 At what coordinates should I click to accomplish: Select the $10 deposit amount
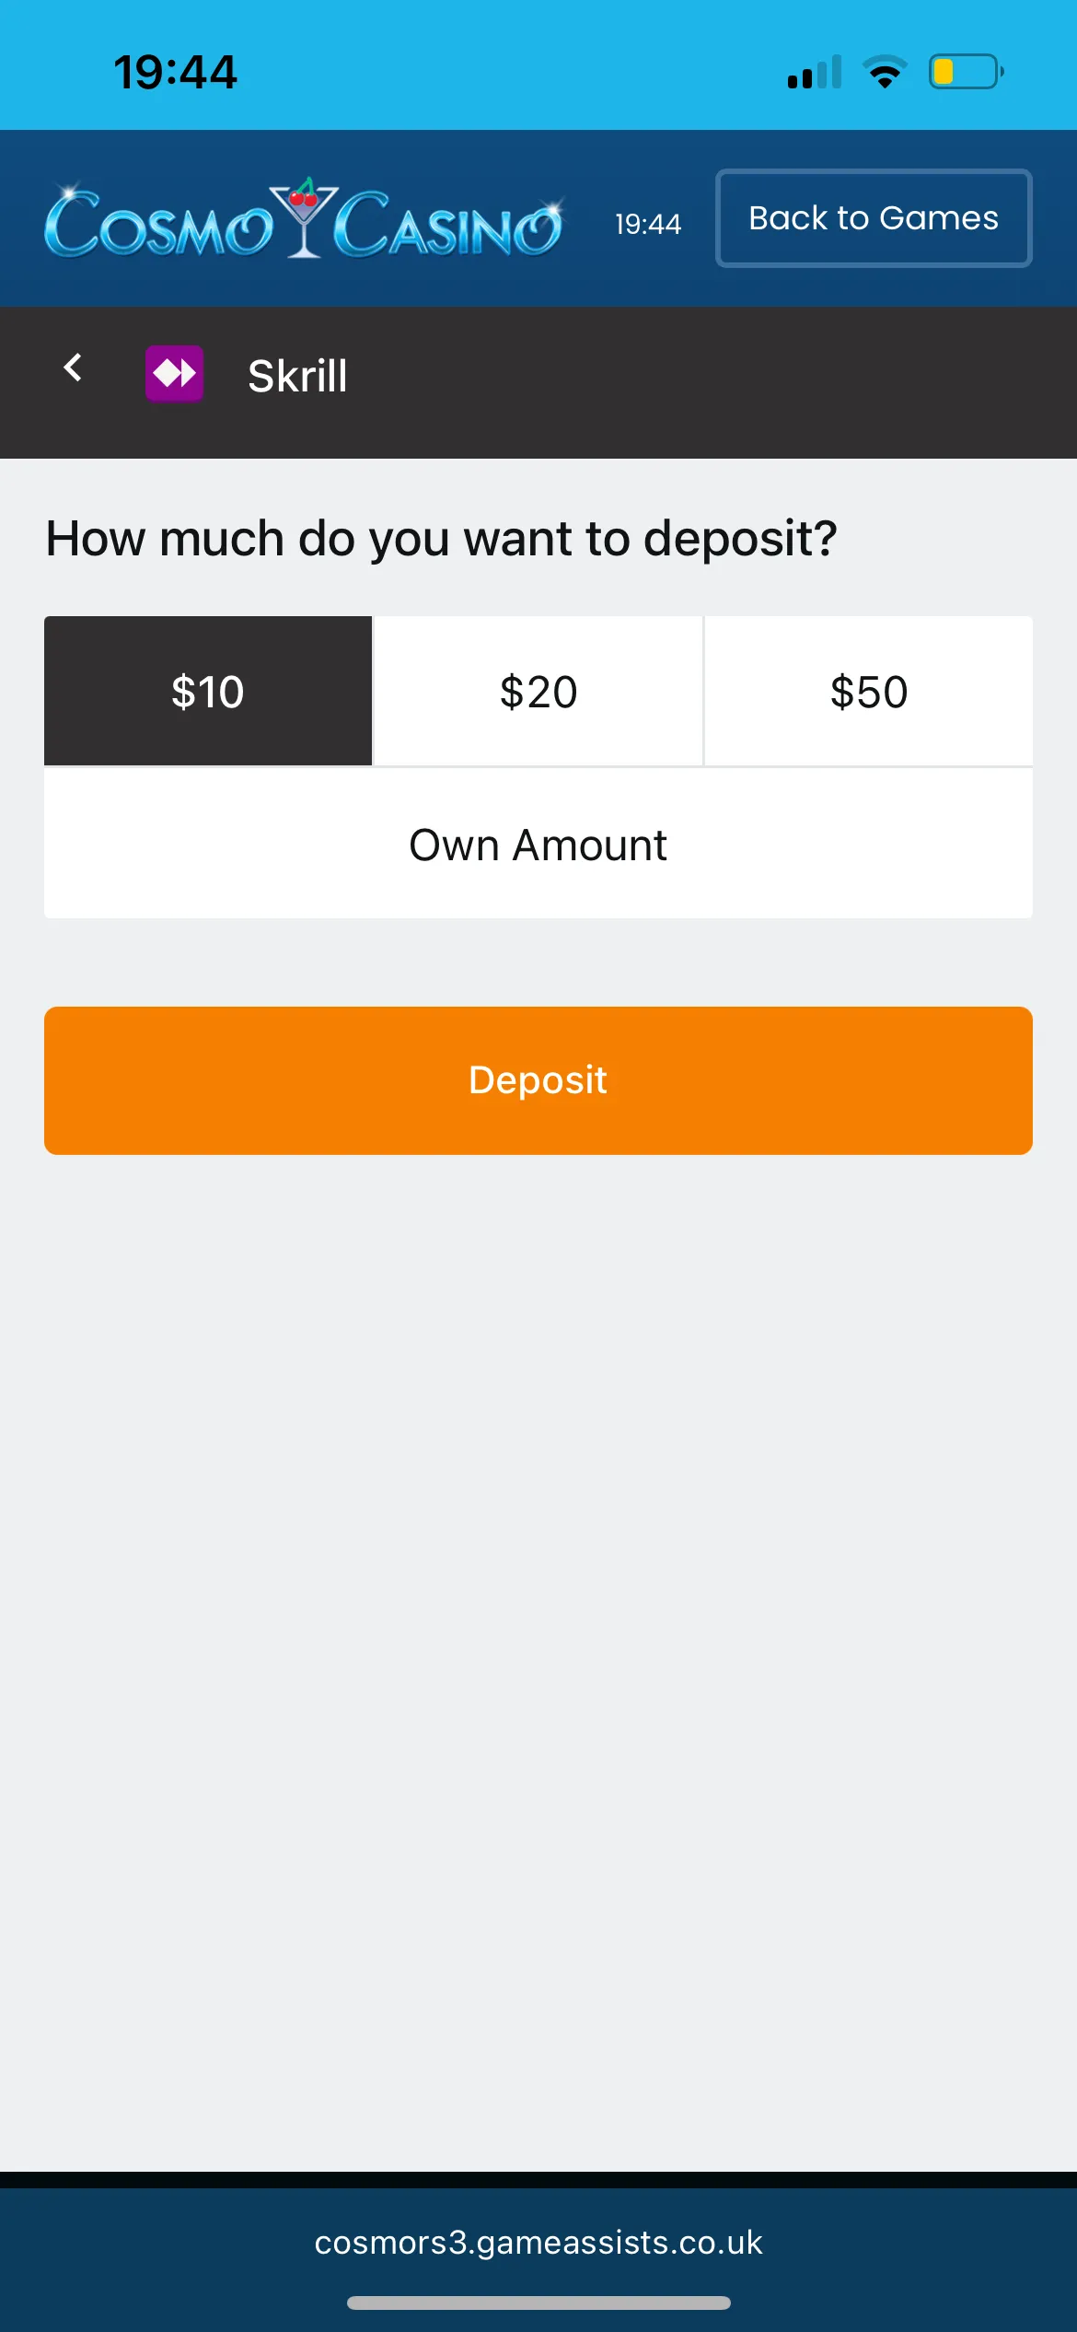tap(208, 692)
